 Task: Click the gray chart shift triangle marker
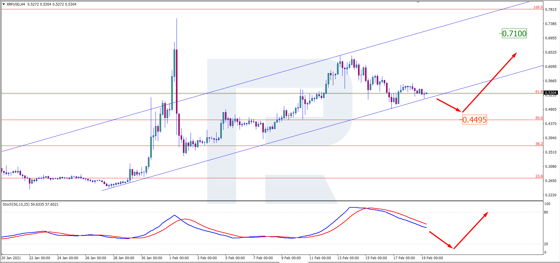pos(418,2)
